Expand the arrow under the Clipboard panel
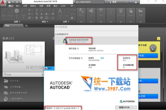This screenshot has height=110, width=166. [x=131, y=22]
